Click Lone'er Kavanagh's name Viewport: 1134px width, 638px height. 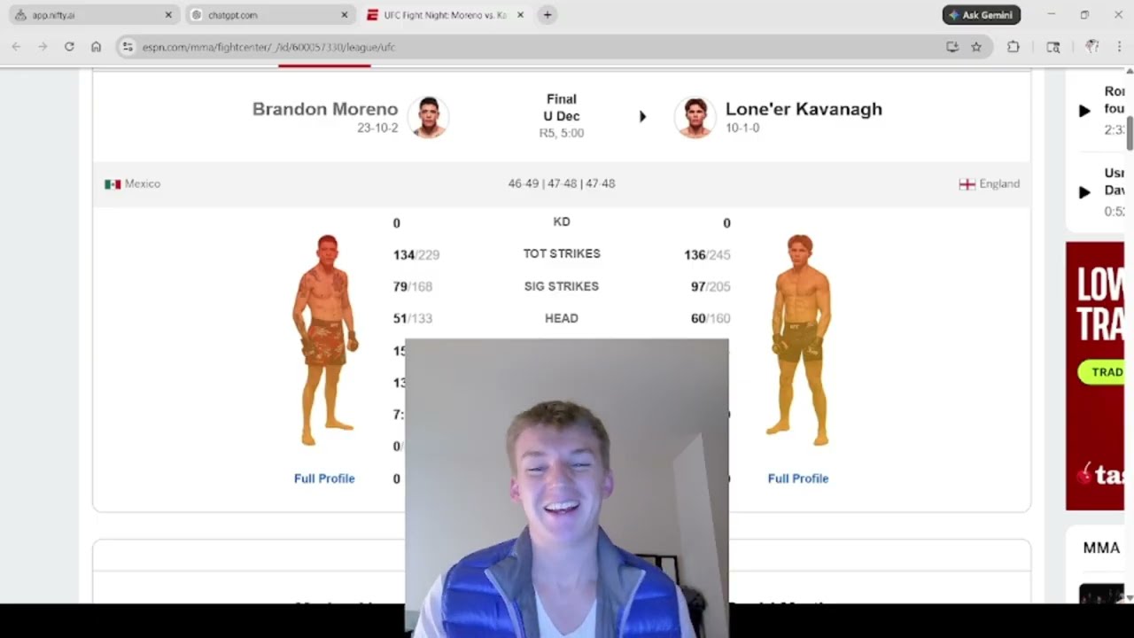click(804, 109)
